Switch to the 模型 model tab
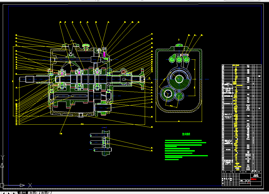 [23, 193]
